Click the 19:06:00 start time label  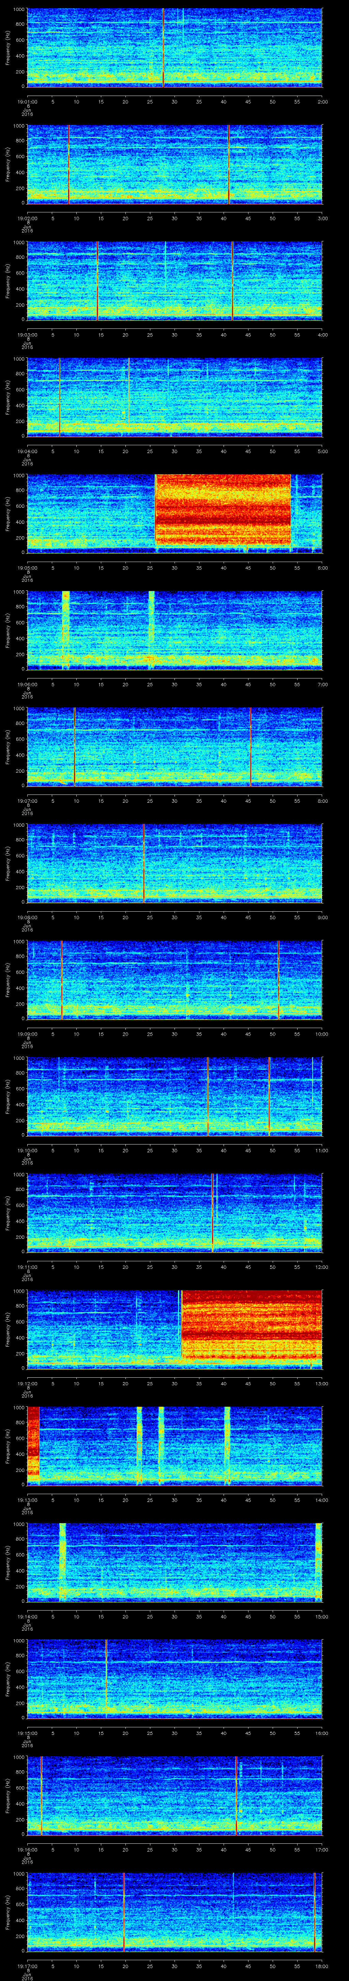[x=27, y=685]
